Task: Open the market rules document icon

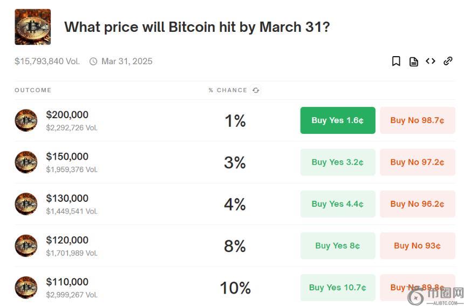Action: point(414,62)
